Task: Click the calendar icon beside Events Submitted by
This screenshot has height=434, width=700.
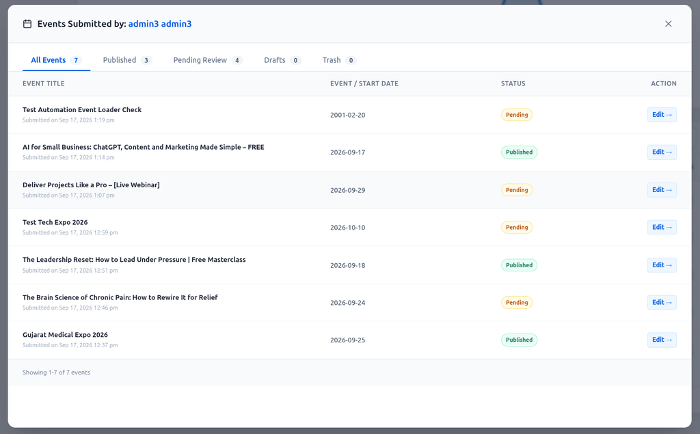Action: (x=27, y=24)
